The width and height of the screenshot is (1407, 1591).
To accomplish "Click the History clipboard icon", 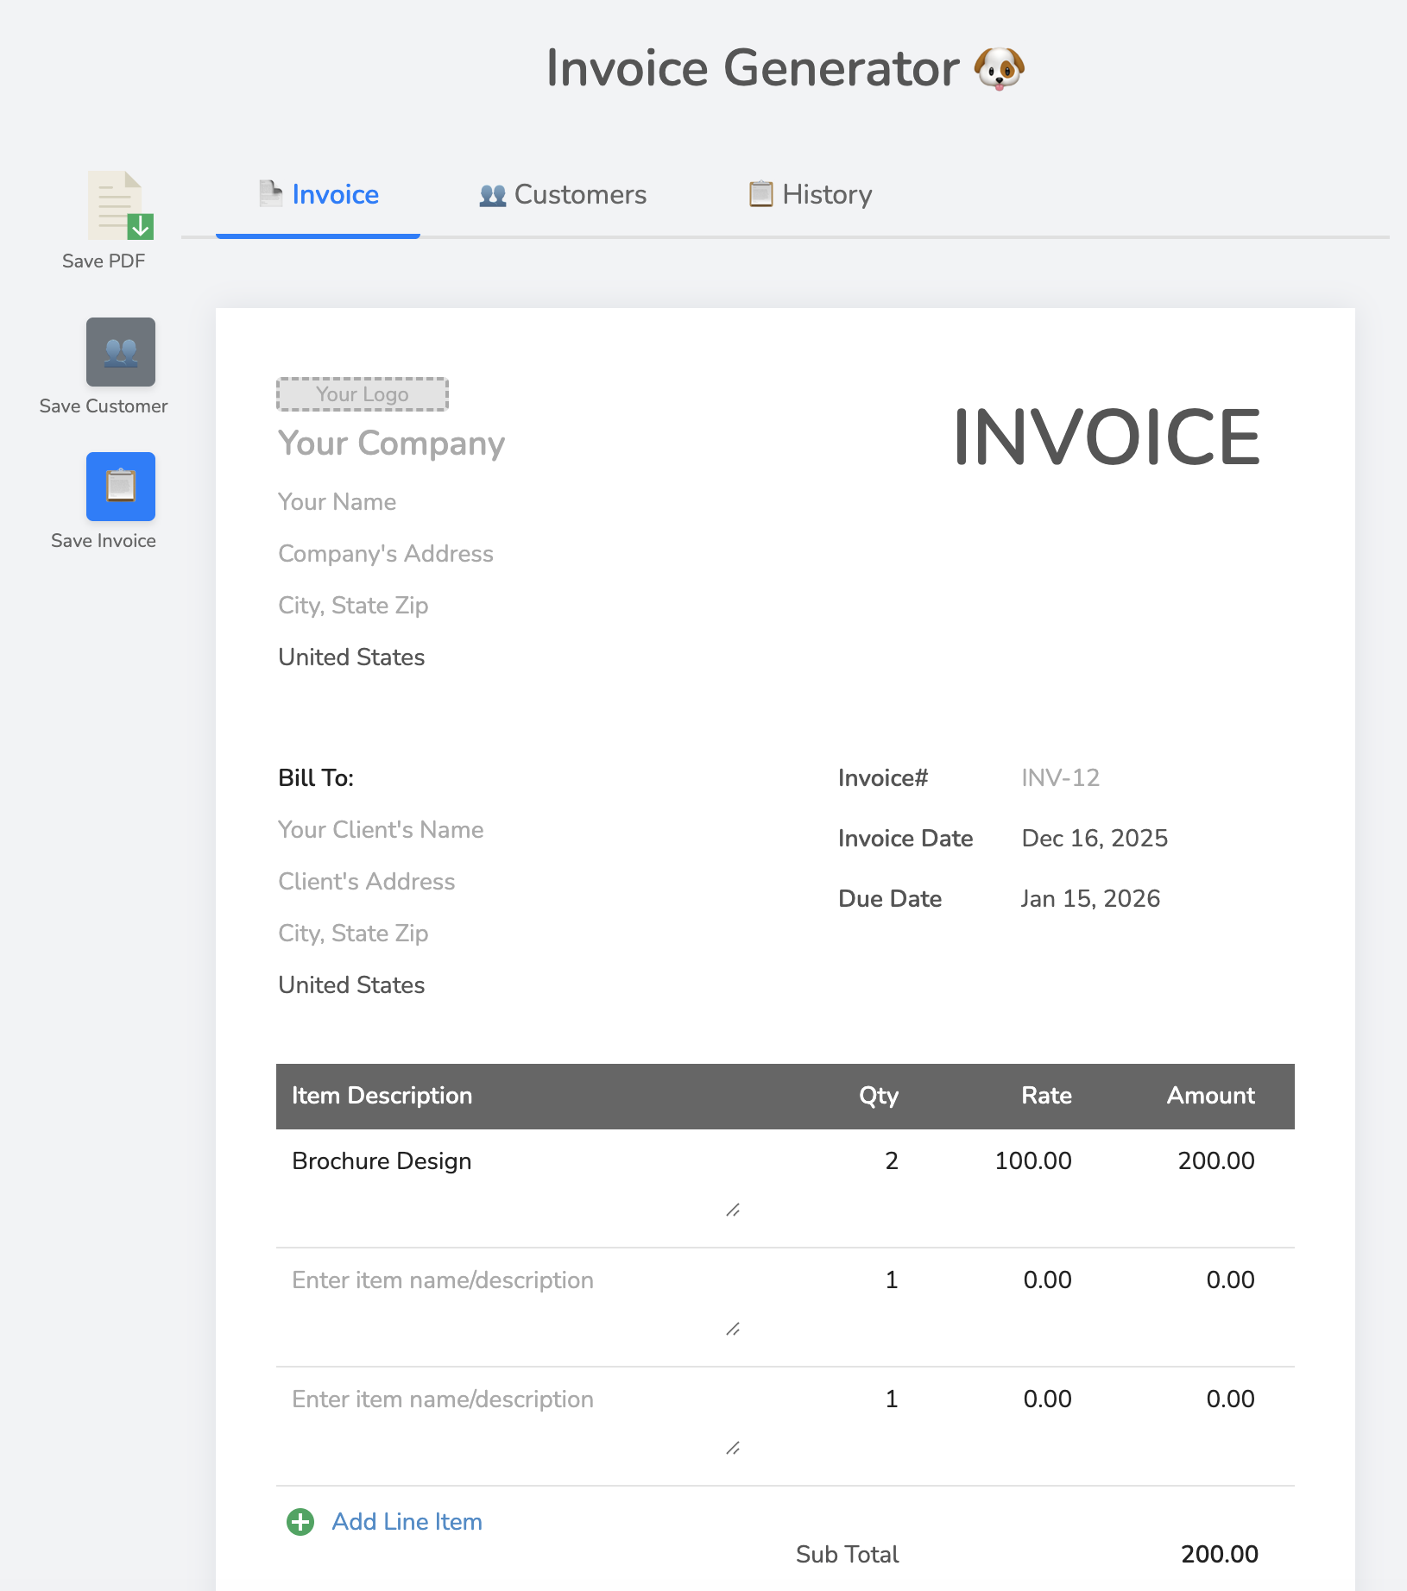I will pyautogui.click(x=760, y=194).
